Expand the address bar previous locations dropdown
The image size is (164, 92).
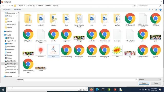[x=132, y=6]
